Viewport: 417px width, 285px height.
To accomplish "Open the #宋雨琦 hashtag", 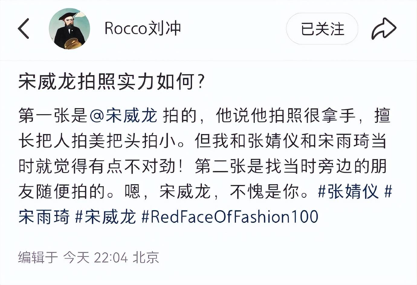I will 44,217.
